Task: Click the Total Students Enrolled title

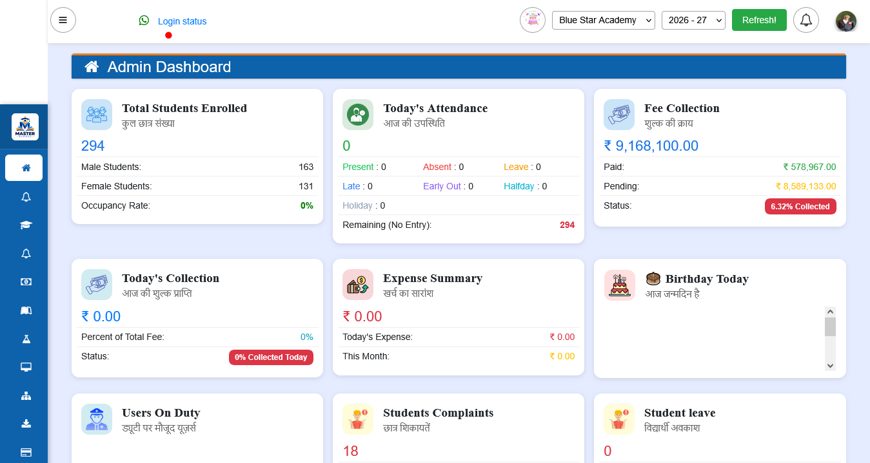Action: 184,108
